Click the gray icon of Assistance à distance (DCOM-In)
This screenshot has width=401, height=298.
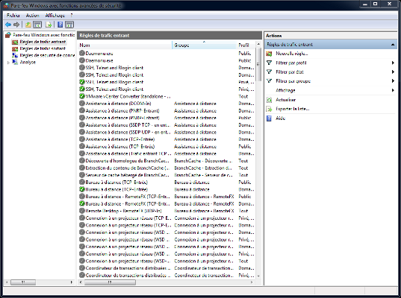pyautogui.click(x=82, y=104)
